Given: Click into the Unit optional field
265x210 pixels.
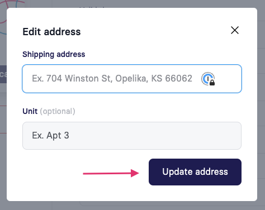Looking at the screenshot, I should coord(132,136).
